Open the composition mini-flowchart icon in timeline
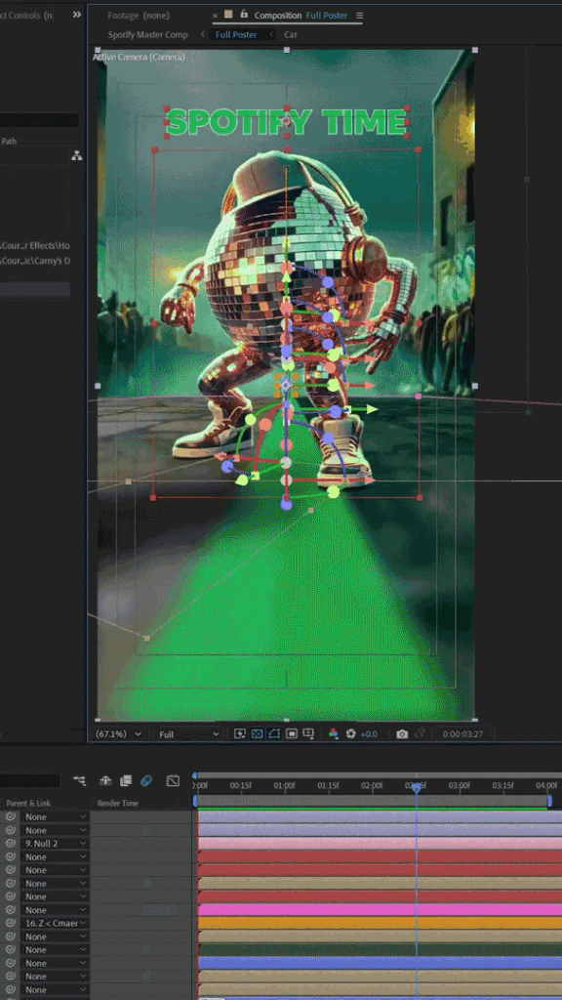Image resolution: width=562 pixels, height=1000 pixels. [x=80, y=780]
